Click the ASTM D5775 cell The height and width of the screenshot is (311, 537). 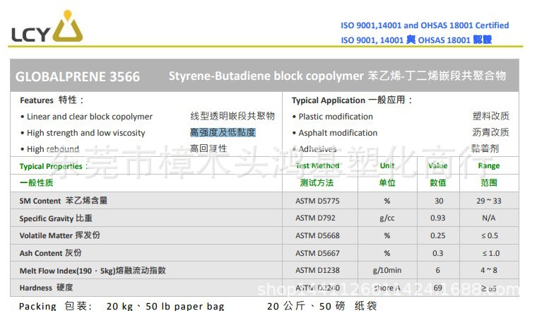(x=317, y=201)
